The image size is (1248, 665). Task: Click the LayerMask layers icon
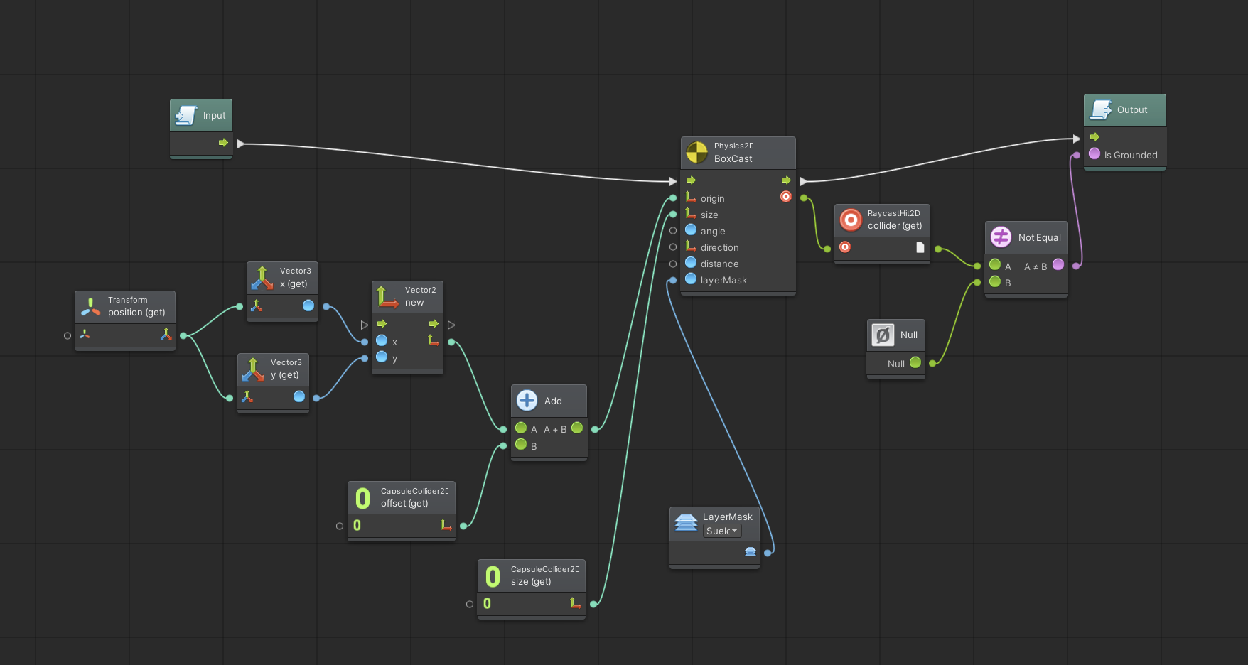(x=686, y=523)
